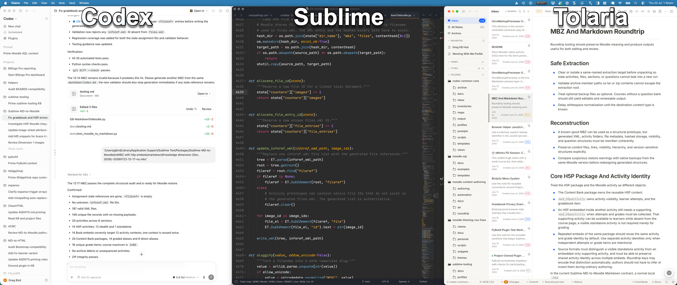Toggle the right side panel in Codex
This screenshot has width=677, height=285.
point(227,11)
